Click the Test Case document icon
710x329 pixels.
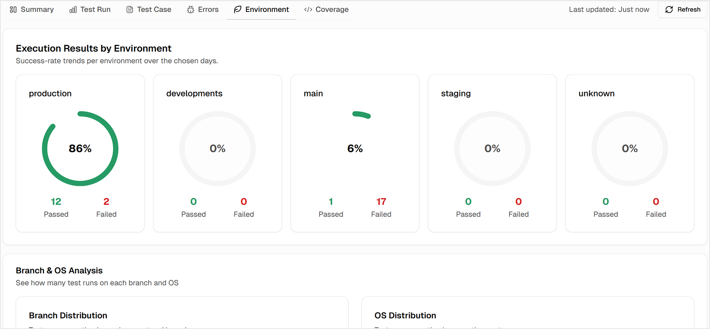[x=130, y=9]
